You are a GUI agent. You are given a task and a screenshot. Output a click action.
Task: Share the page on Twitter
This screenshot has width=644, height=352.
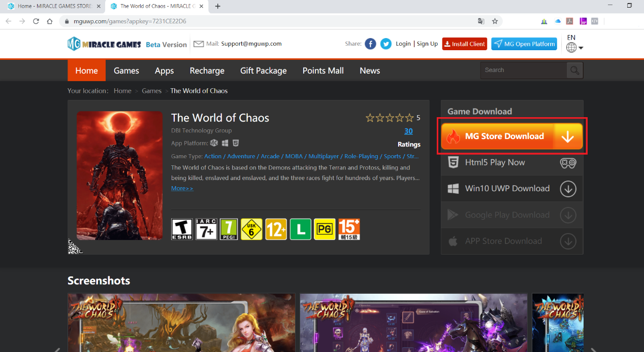click(386, 44)
